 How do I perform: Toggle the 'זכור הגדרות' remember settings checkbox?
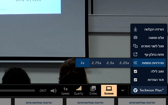(135, 80)
